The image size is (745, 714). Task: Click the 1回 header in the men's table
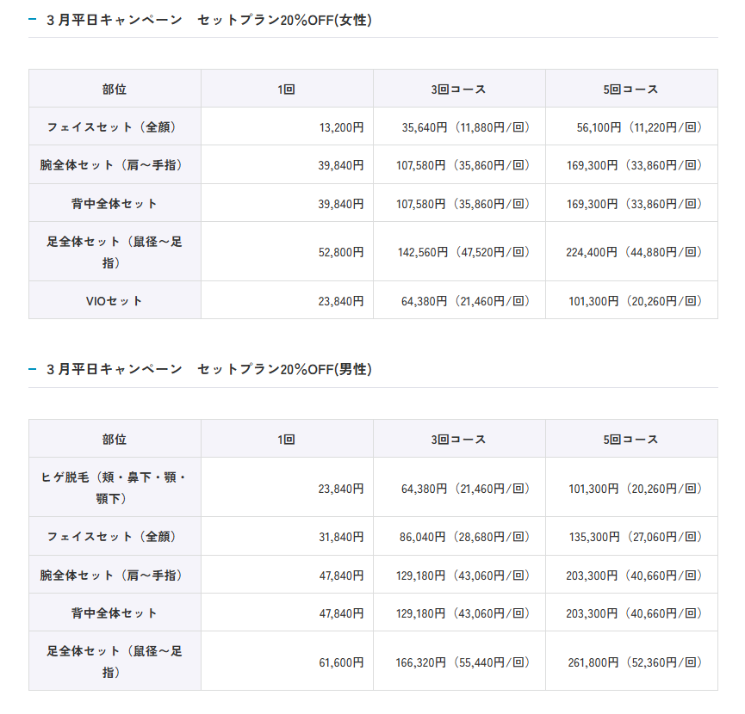point(287,439)
